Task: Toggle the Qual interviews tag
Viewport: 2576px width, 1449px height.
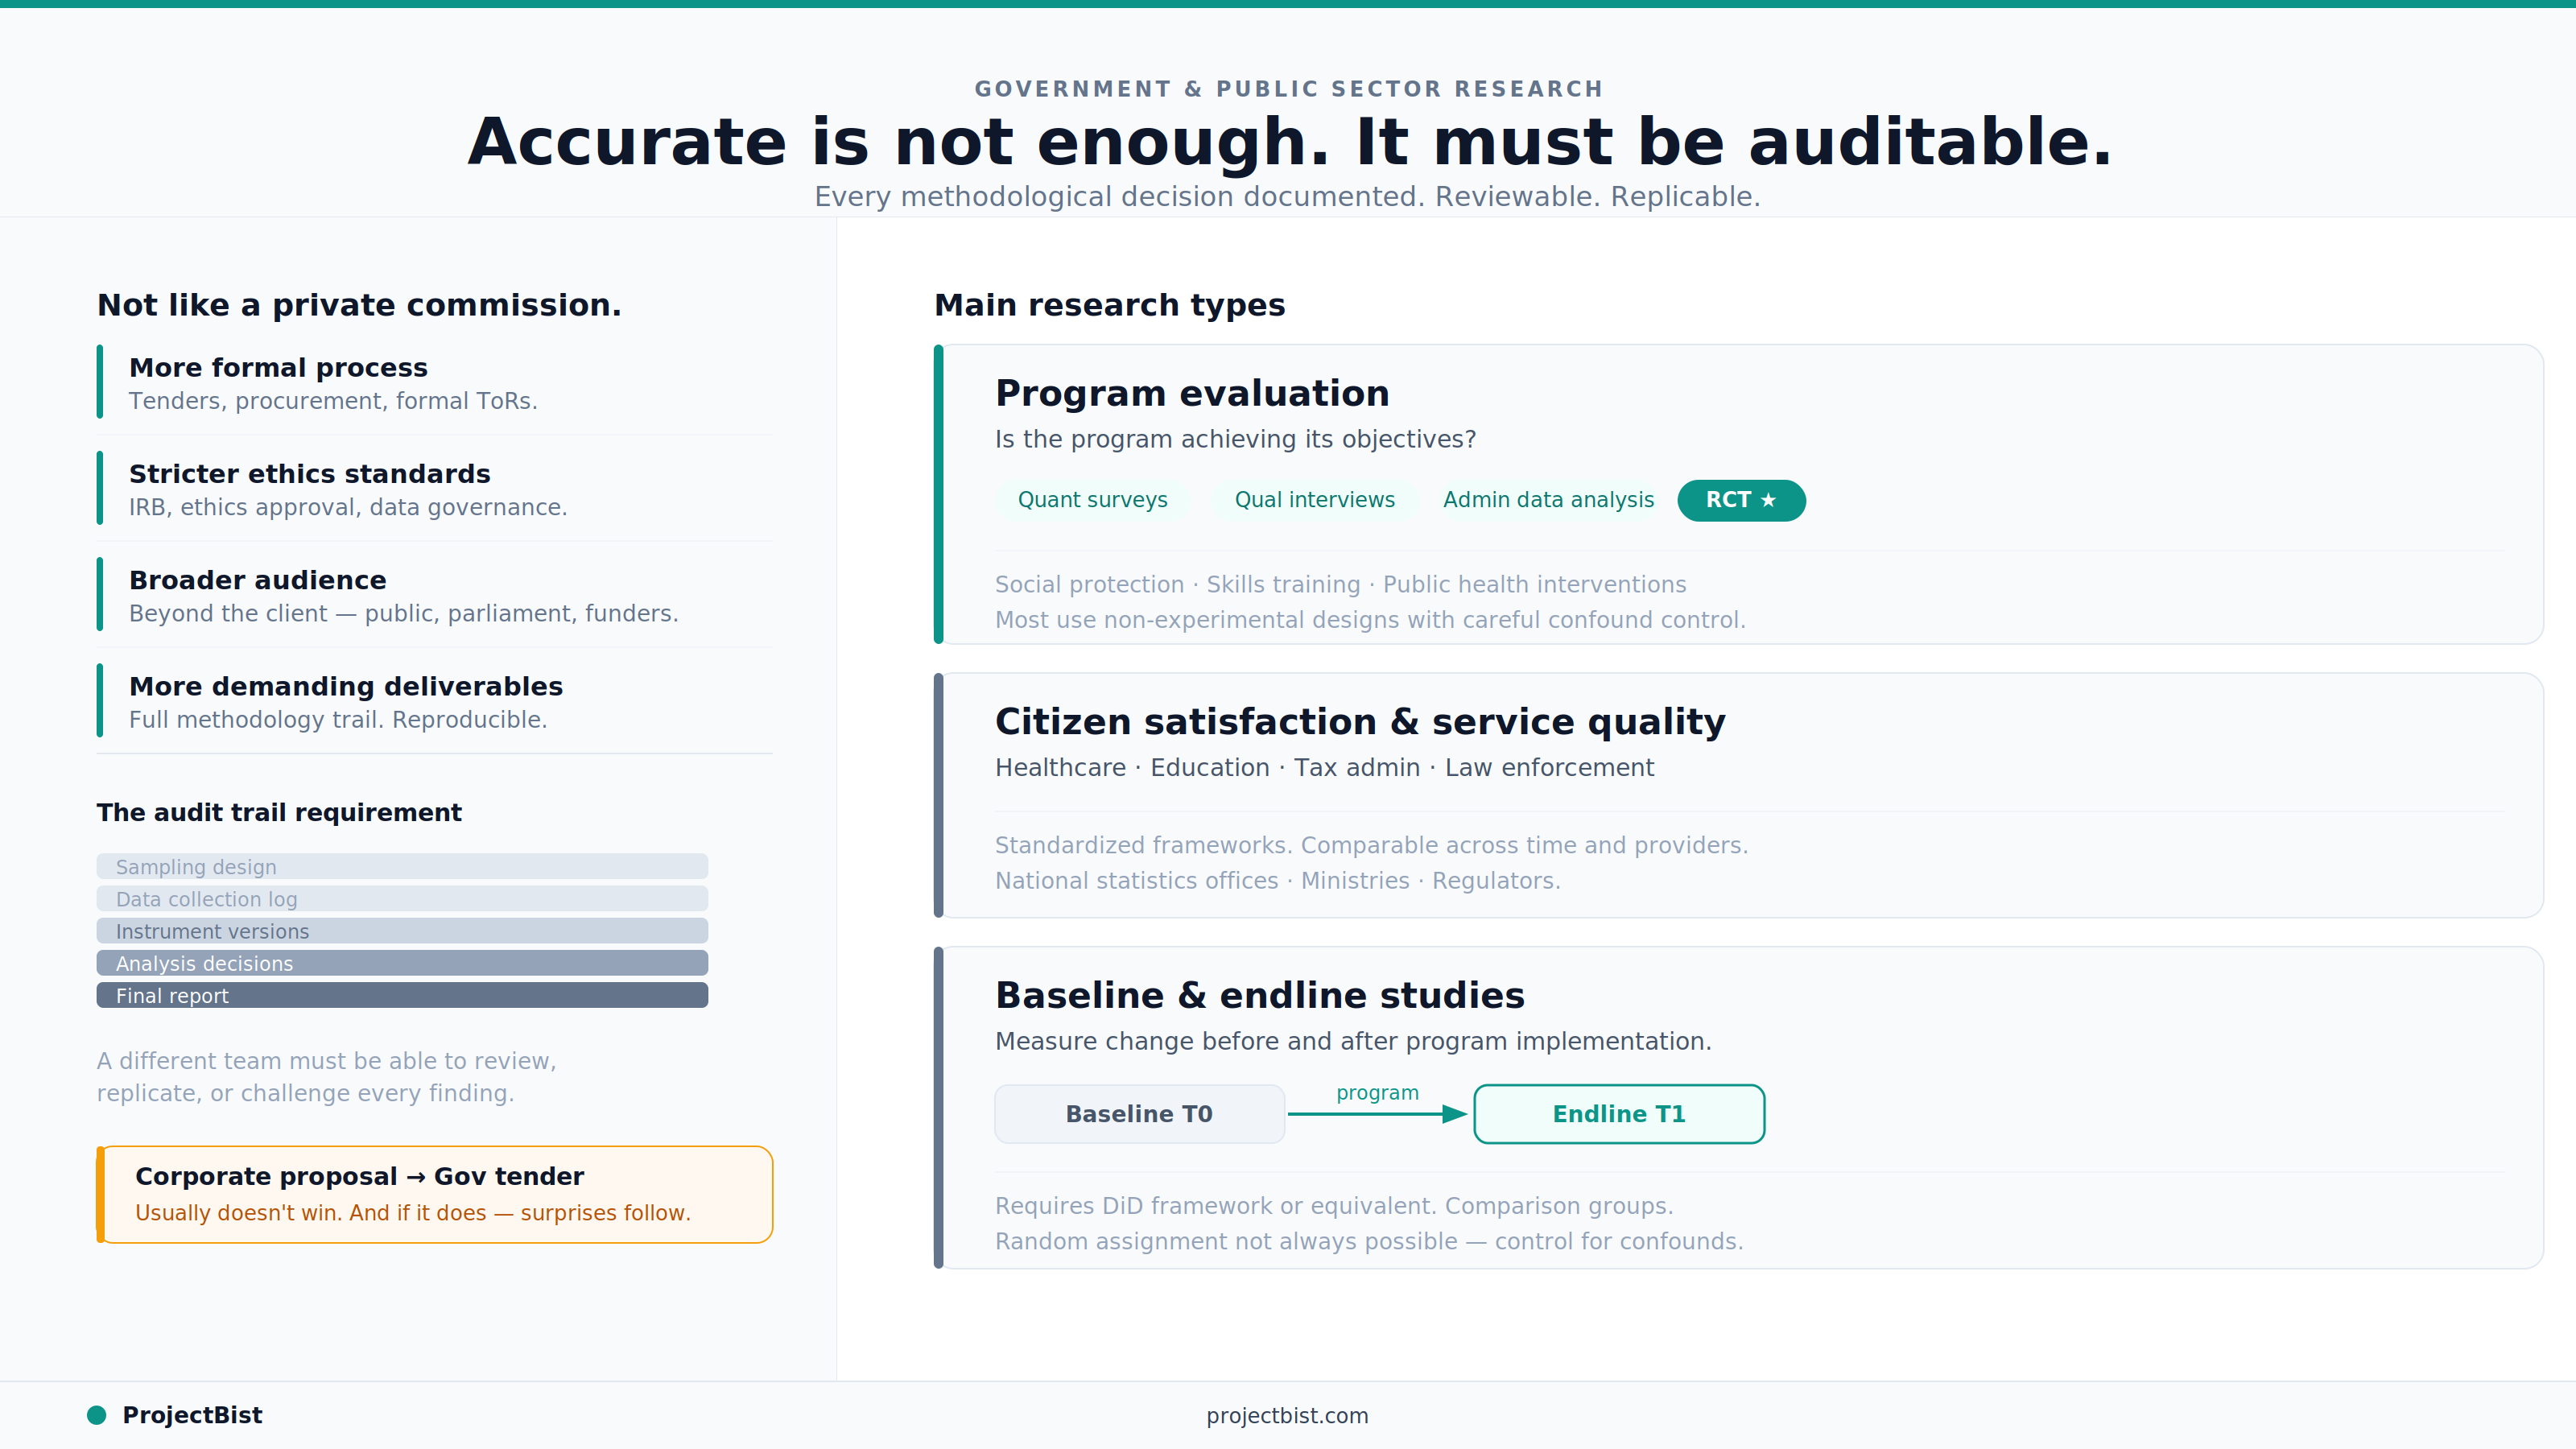Action: [1314, 500]
